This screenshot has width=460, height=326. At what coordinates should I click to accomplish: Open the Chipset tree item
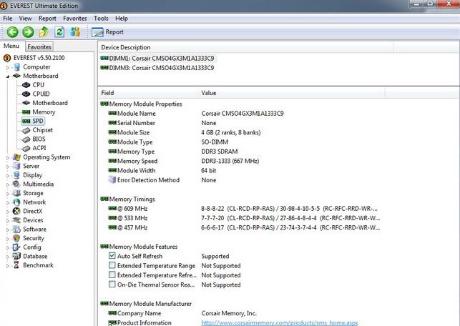coord(42,130)
